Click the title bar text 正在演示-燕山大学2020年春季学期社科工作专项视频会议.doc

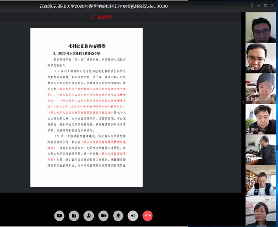pyautogui.click(x=98, y=6)
